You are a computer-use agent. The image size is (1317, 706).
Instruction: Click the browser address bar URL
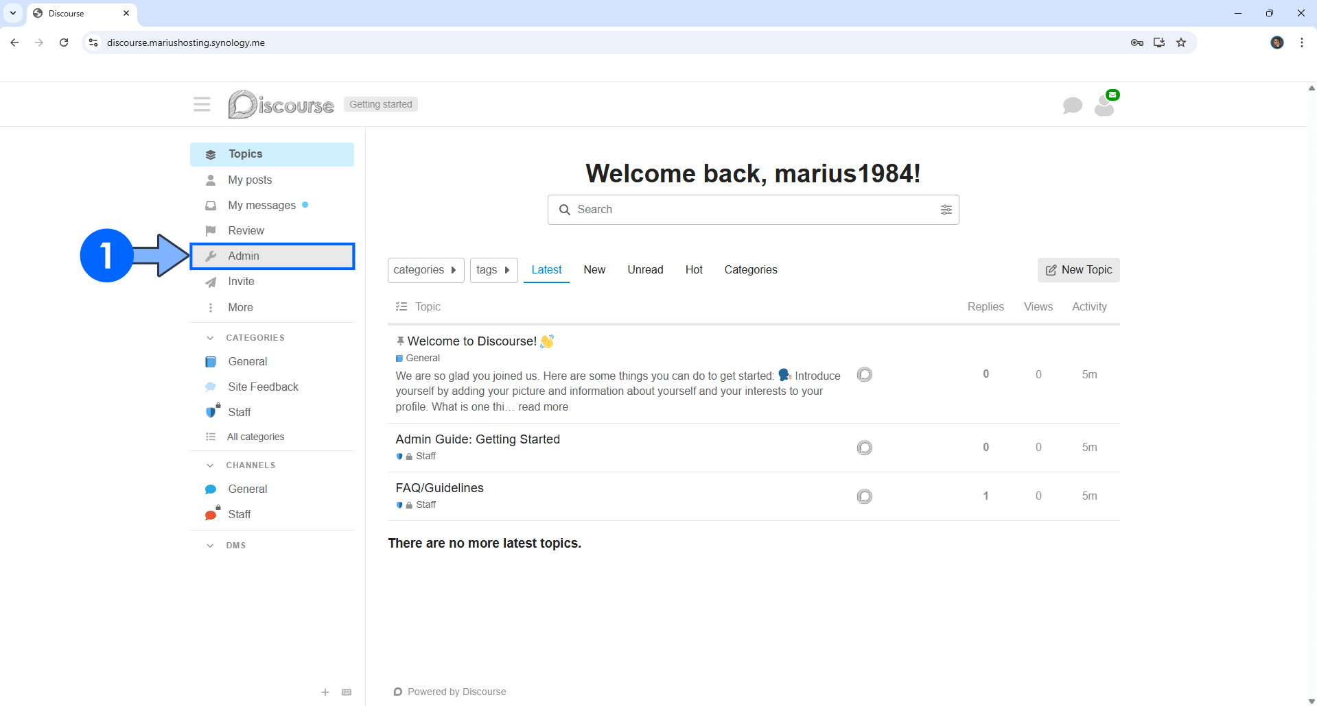point(186,42)
